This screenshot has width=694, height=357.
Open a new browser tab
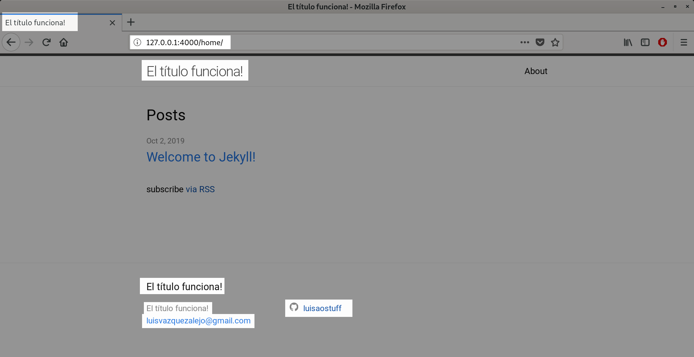131,22
